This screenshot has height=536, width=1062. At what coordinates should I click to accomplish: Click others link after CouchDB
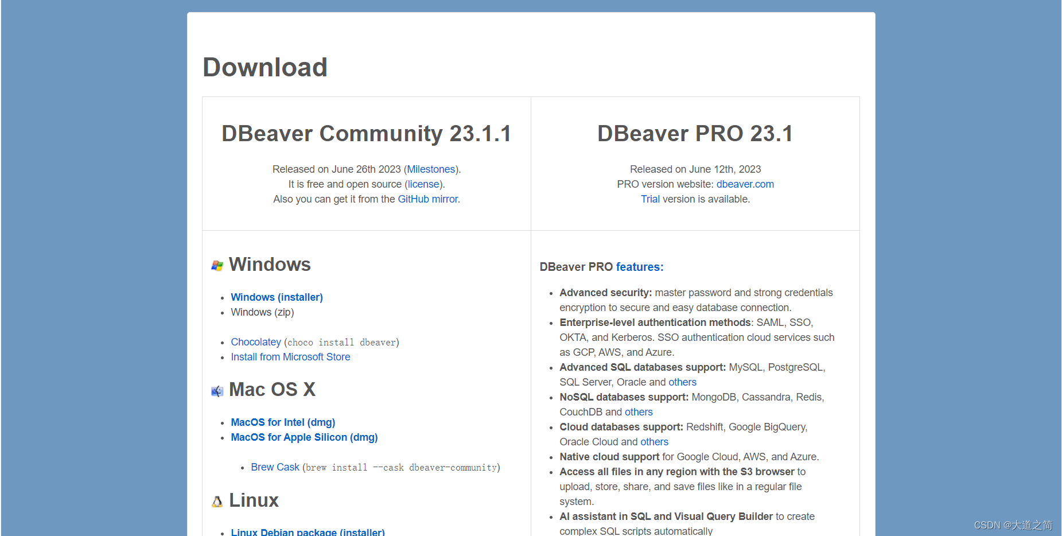coord(639,412)
